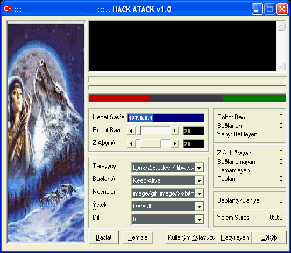Click Z.Aþýmý slider right arrow

tap(175, 143)
